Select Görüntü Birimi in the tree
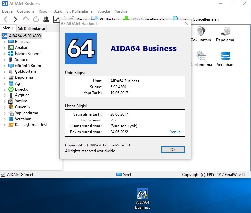 pyautogui.click(x=28, y=65)
